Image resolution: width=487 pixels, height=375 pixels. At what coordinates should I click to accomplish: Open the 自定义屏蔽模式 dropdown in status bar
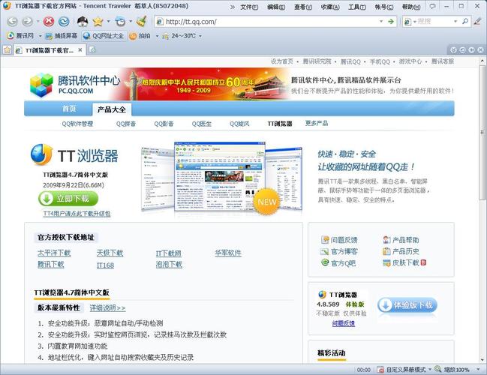[x=430, y=370]
